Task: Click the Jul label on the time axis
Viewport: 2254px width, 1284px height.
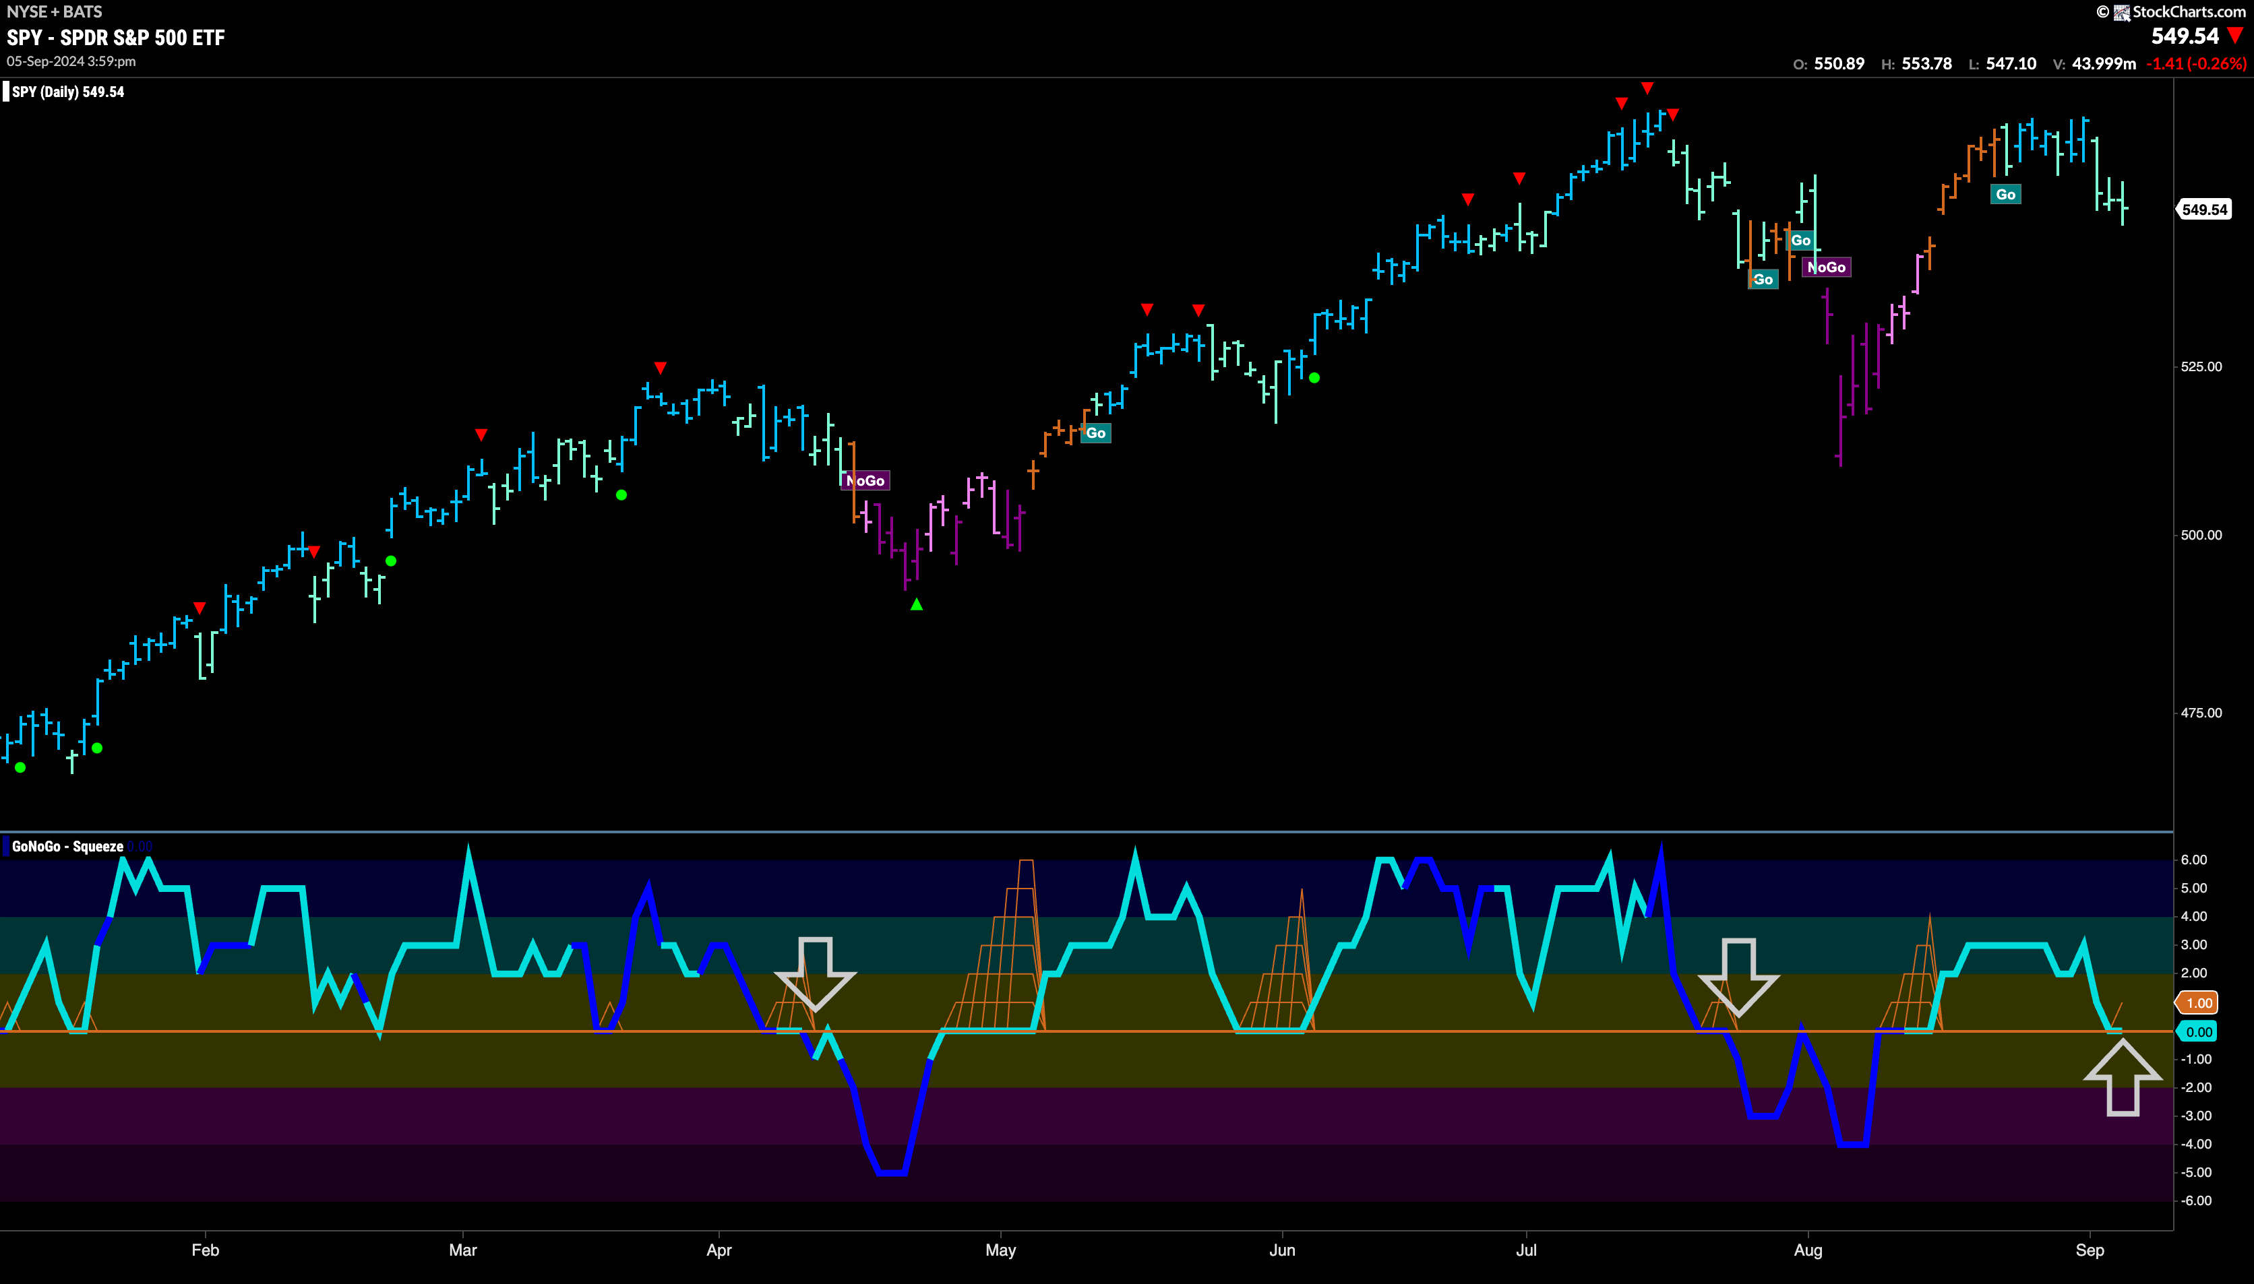Action: pyautogui.click(x=1526, y=1250)
